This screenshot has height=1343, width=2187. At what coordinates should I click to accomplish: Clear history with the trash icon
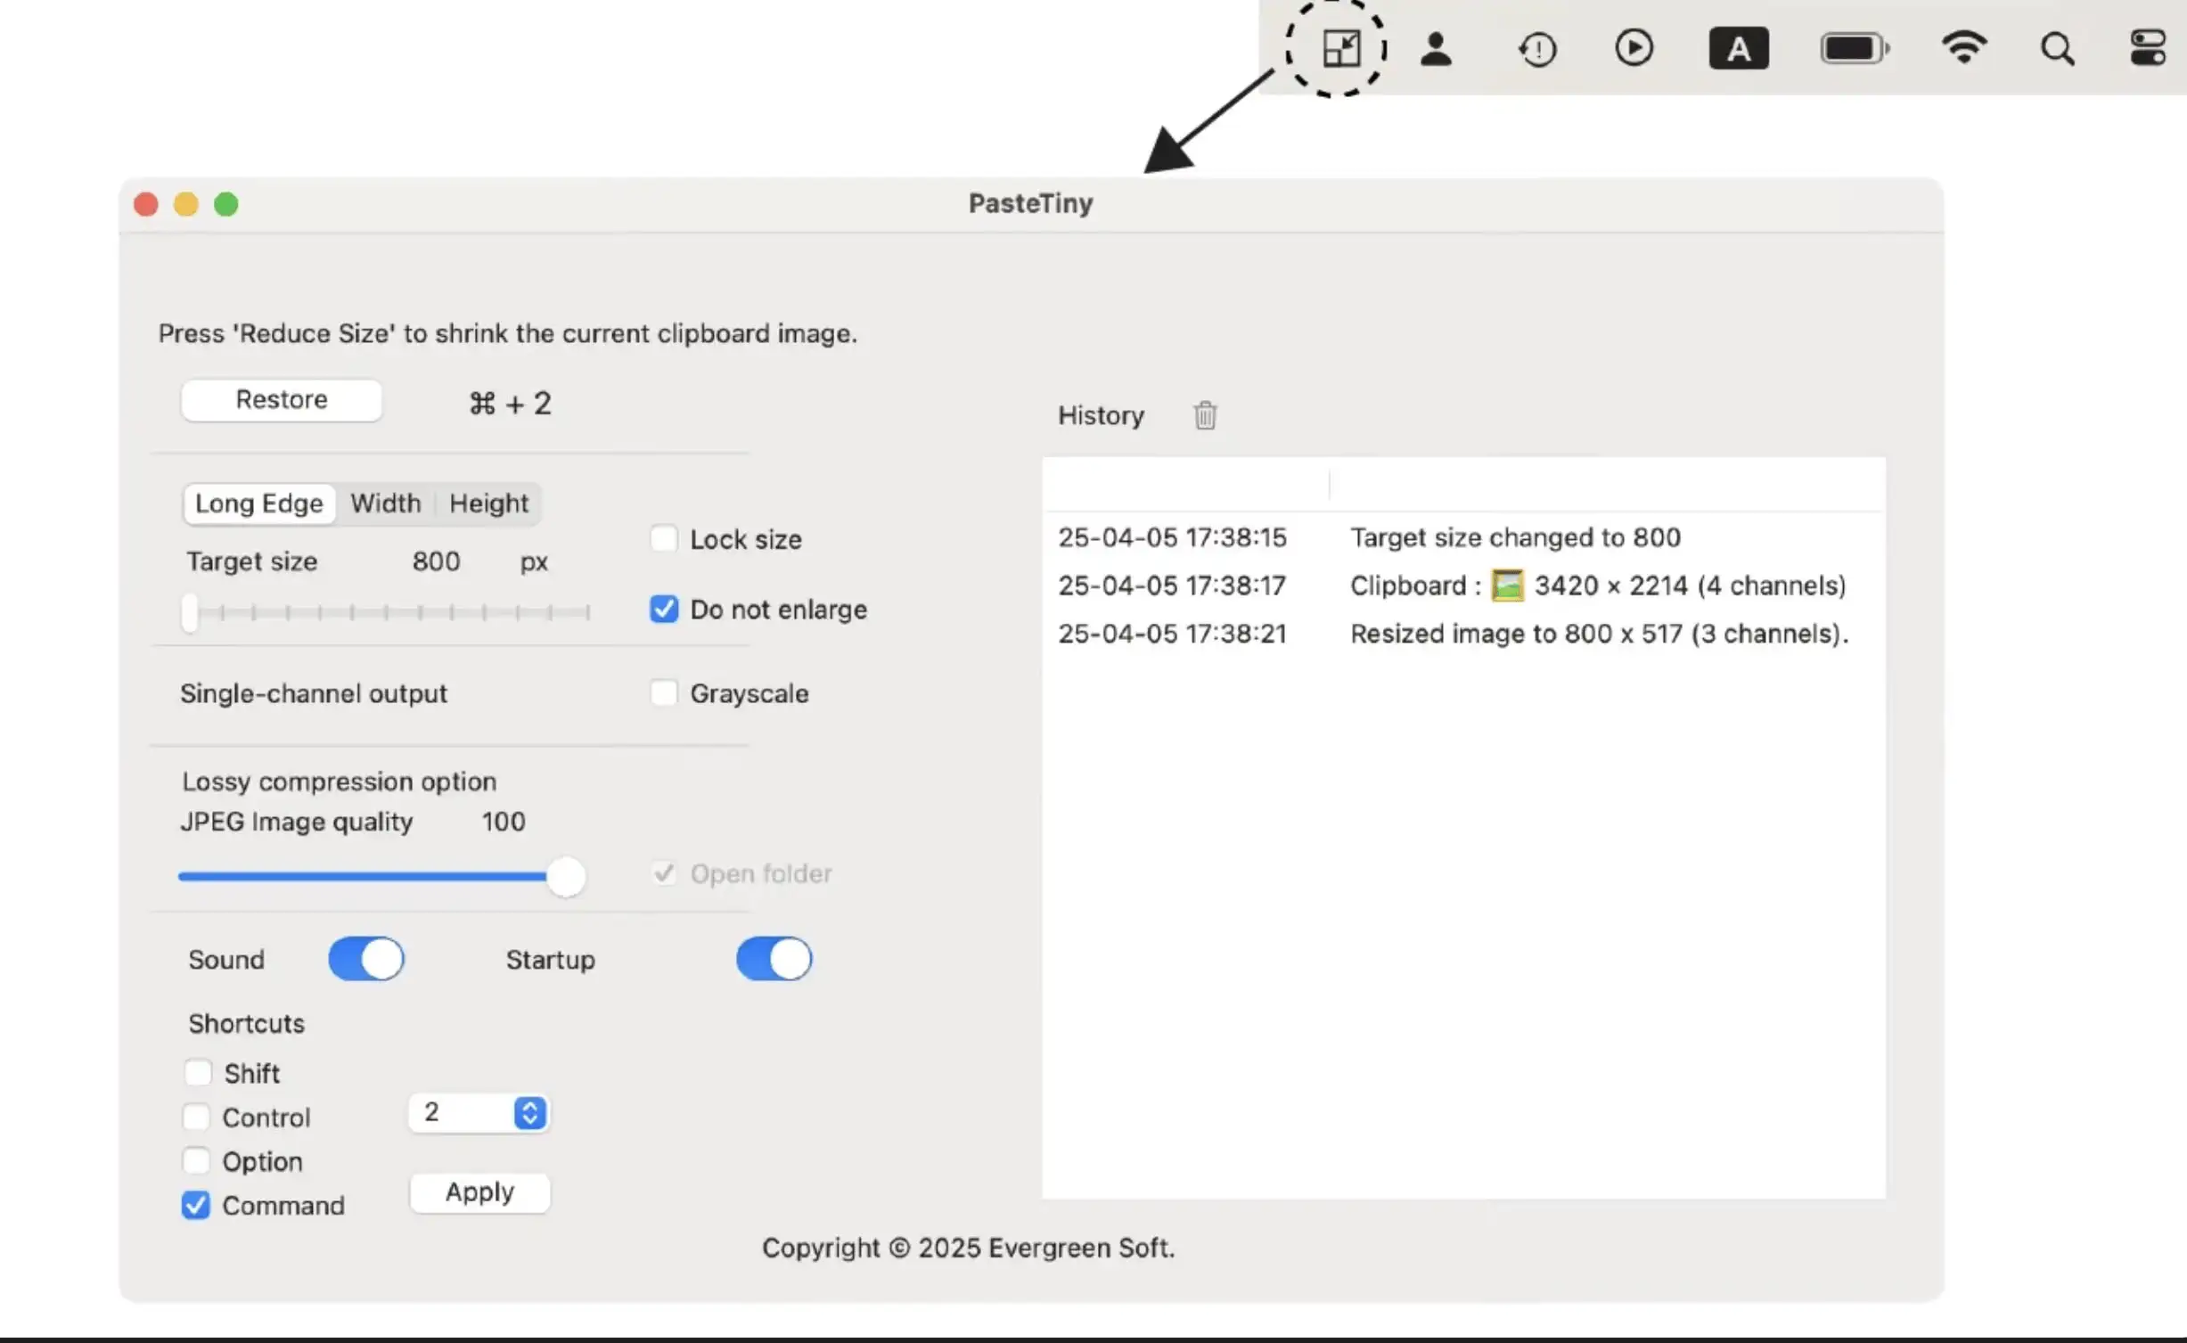click(1205, 415)
